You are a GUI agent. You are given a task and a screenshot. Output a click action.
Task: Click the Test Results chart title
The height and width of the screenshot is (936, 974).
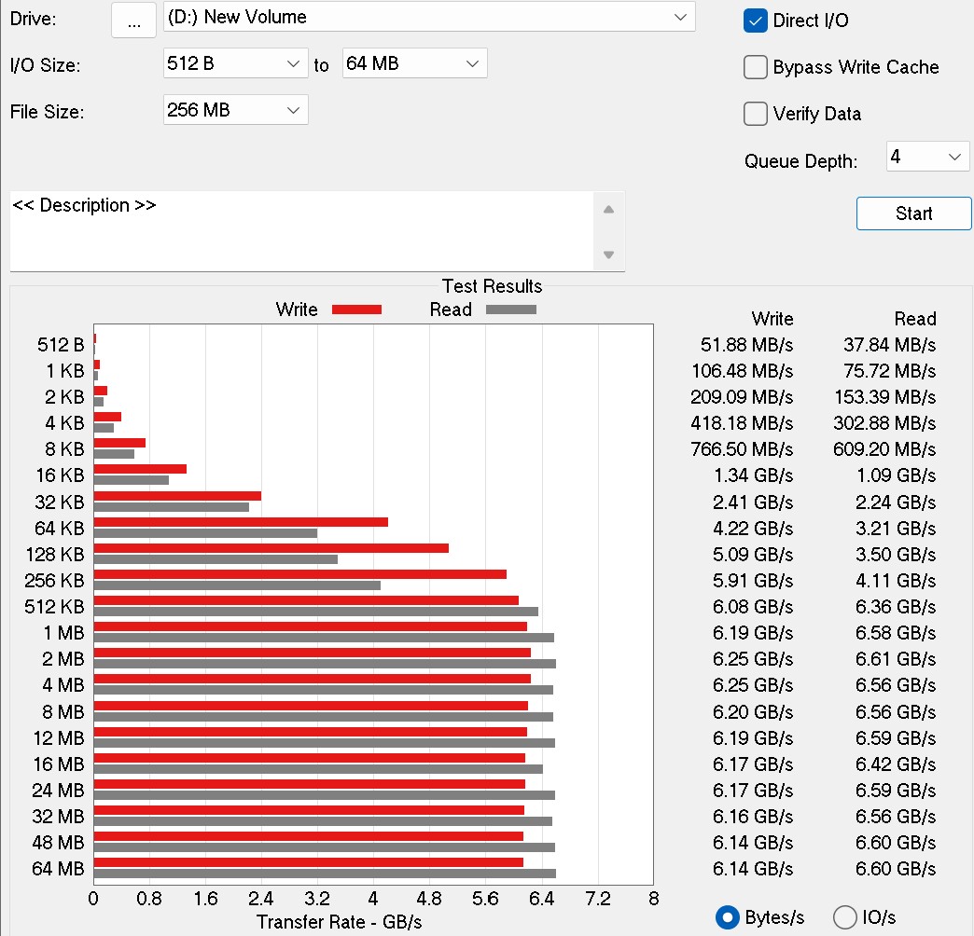[492, 286]
